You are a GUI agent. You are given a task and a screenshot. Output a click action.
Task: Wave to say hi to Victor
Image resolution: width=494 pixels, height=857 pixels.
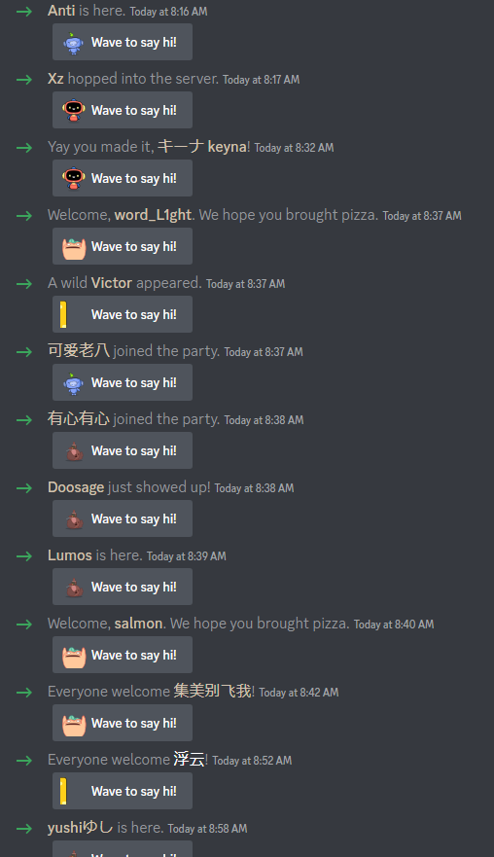(122, 314)
